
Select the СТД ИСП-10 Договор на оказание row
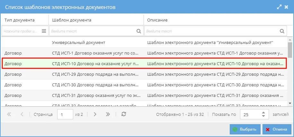[144, 64]
